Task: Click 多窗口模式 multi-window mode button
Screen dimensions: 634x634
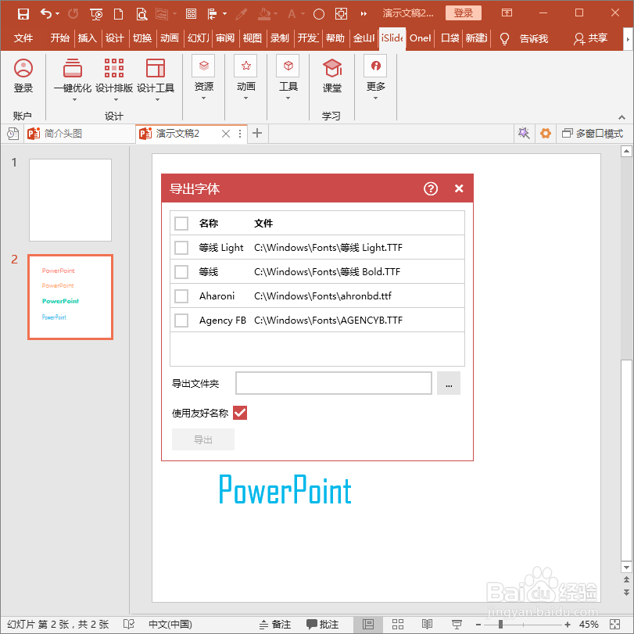Action: click(593, 134)
